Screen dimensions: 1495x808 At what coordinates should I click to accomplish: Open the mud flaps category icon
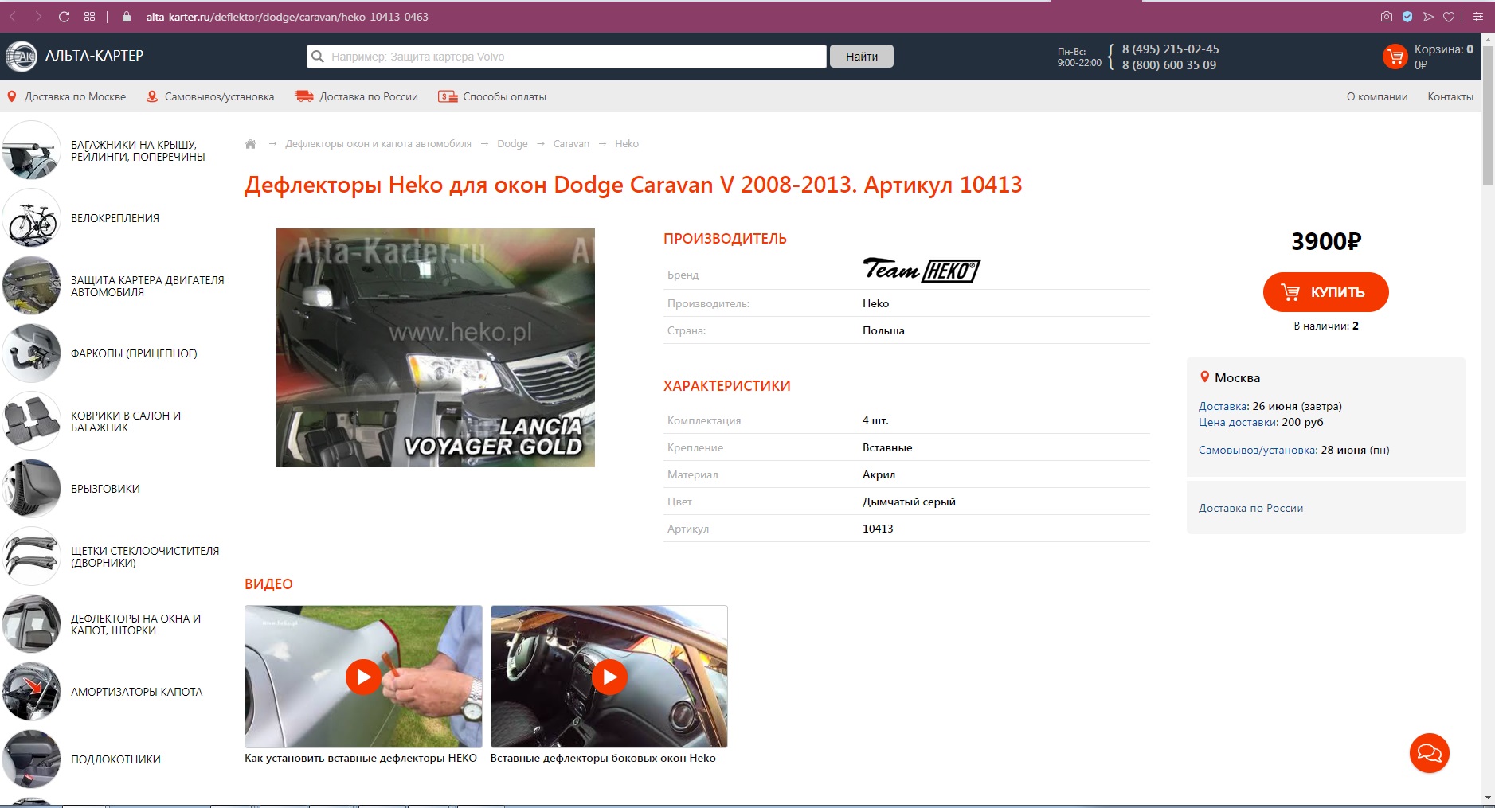[31, 489]
